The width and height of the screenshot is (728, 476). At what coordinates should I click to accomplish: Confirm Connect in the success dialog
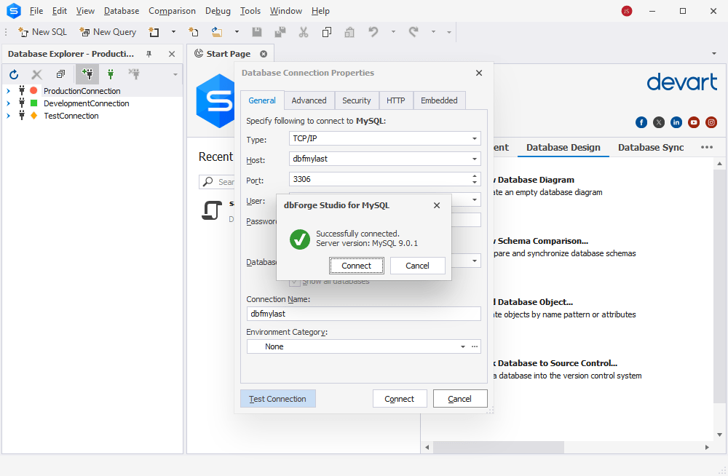point(356,265)
